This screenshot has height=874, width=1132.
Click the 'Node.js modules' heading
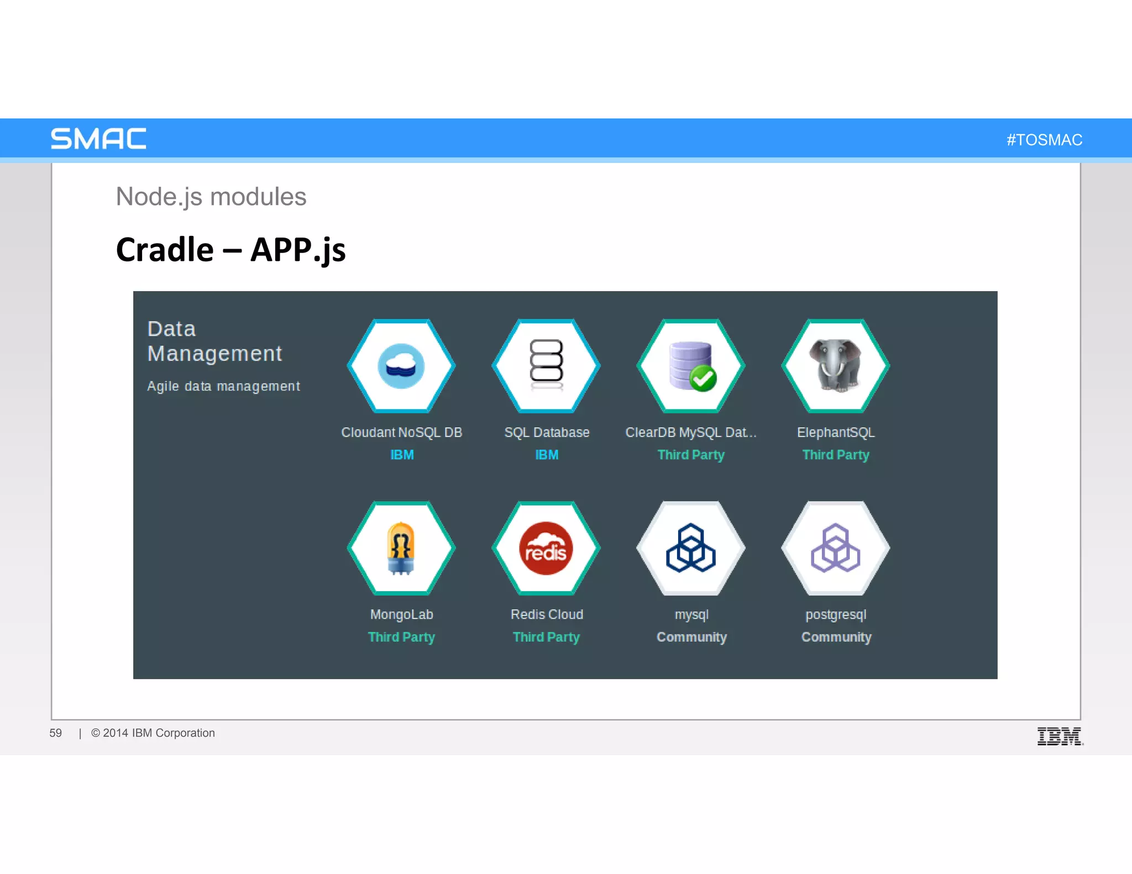pyautogui.click(x=211, y=197)
